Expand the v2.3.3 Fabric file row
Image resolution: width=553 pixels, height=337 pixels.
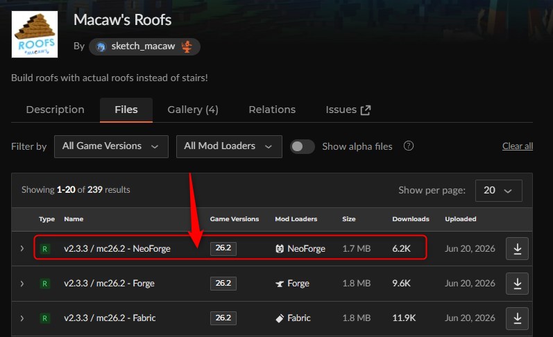pos(22,318)
